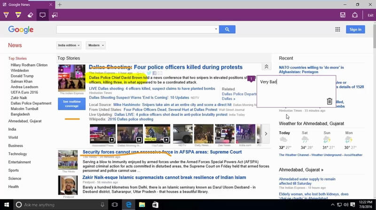Click the blue Google search button
Viewport: 376px width, 210px height.
coord(227,30)
